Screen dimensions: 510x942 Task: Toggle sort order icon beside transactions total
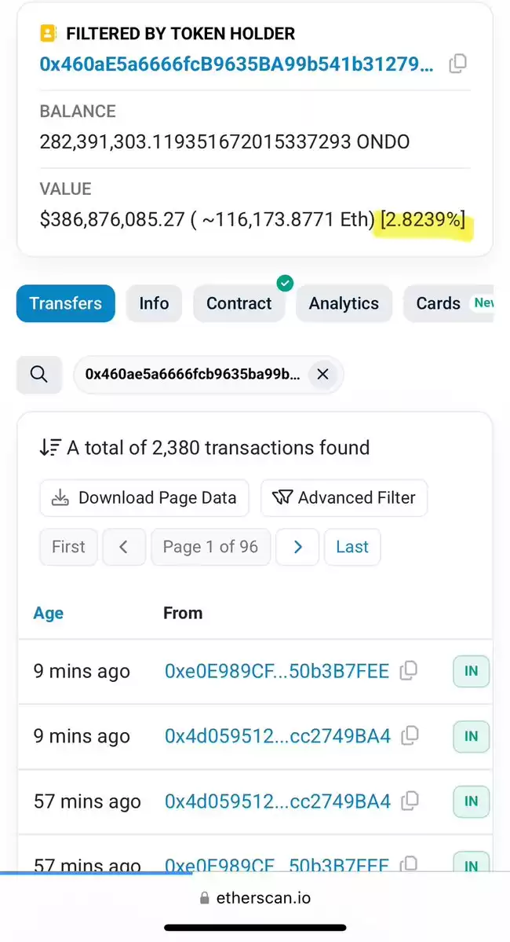pyautogui.click(x=50, y=448)
